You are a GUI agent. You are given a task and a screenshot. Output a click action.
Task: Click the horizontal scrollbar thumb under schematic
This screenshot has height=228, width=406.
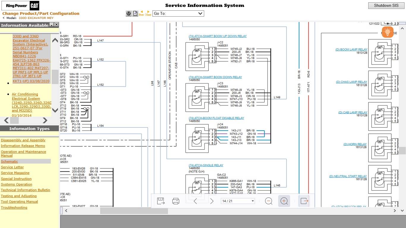[134, 211]
